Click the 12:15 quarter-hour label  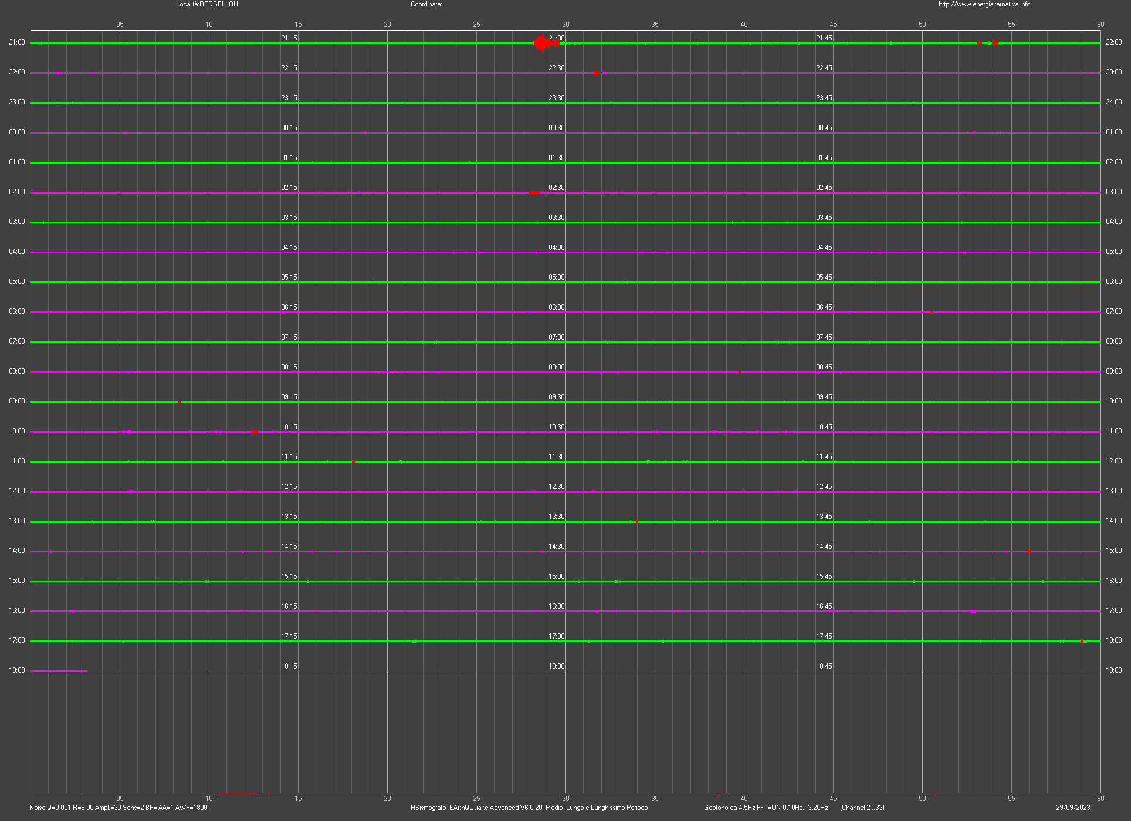point(289,487)
